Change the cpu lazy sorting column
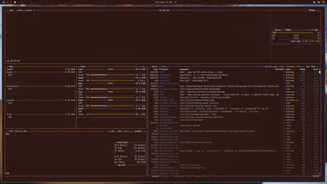Viewport: 327px width, 184px height. [x=311, y=66]
